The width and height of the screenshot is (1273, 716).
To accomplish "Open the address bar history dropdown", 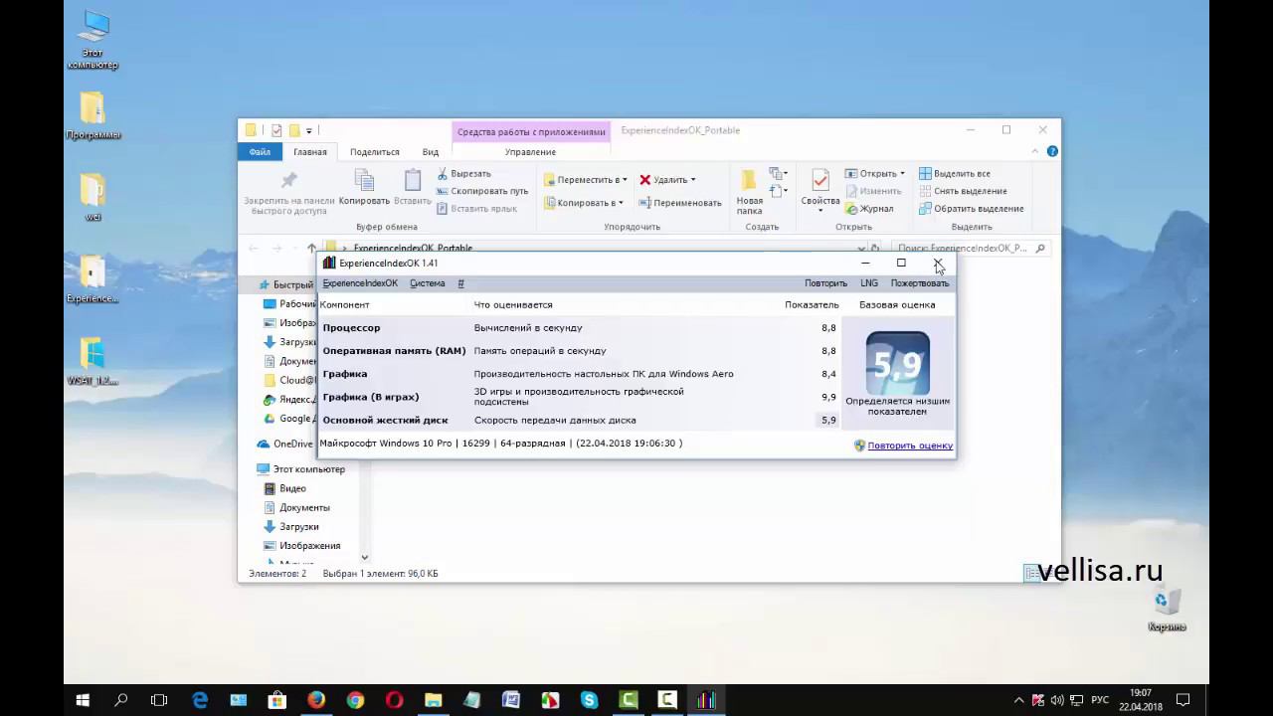I will point(861,248).
